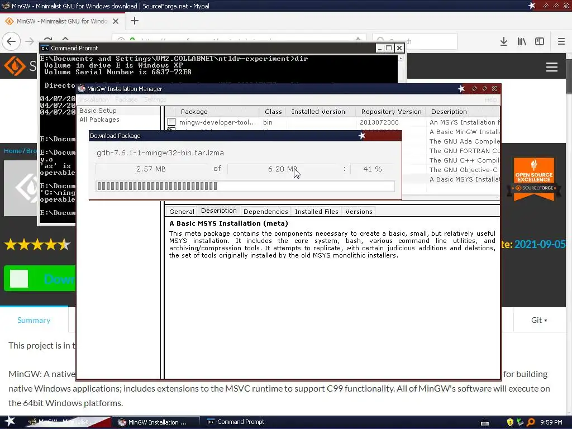Open the Installation menu

(x=94, y=99)
